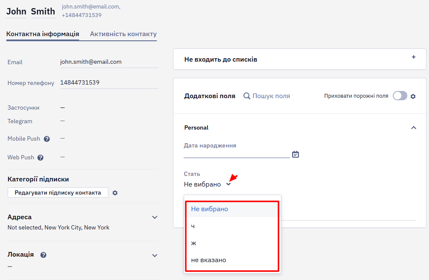Screen dimensions: 429x280
Task: Expand the Локація section
Action: tap(155, 255)
